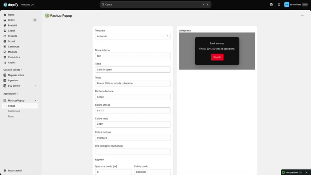Click the Home icon in sidebar
311x175 pixels.
click(x=5, y=15)
